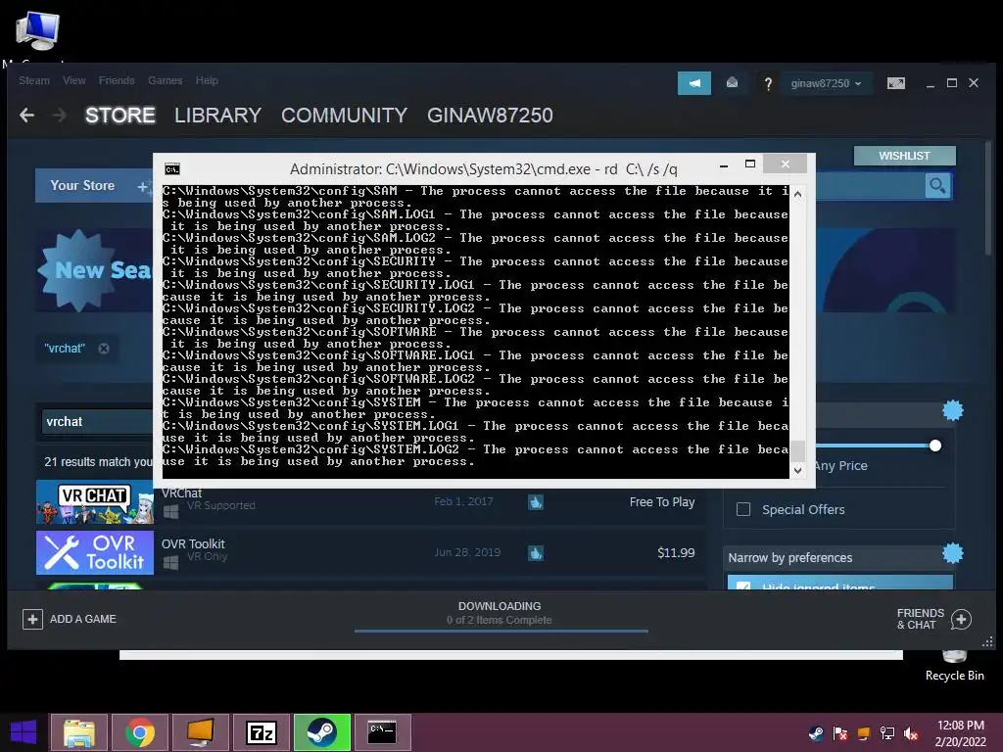Switch to command prompt taskbar icon
The height and width of the screenshot is (752, 1003).
coord(383,732)
